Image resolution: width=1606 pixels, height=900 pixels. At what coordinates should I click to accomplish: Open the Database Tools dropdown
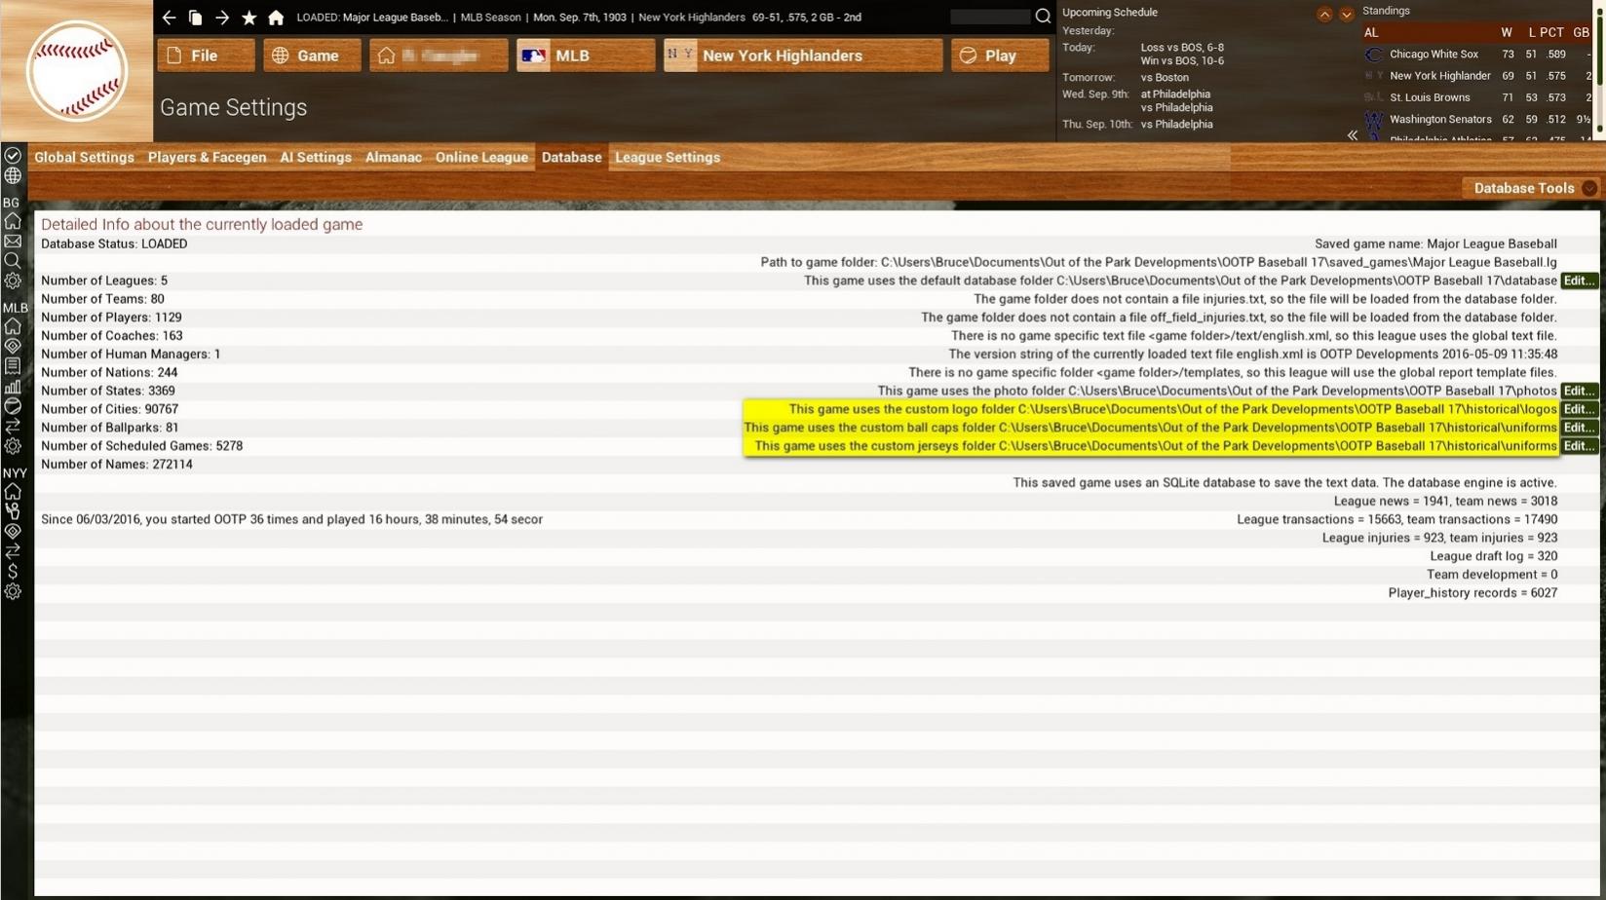coord(1533,188)
